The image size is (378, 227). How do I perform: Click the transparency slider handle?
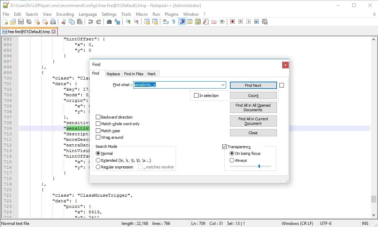[x=259, y=166]
